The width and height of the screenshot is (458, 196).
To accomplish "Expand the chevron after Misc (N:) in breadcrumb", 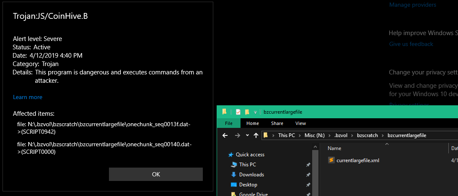I will pos(329,135).
